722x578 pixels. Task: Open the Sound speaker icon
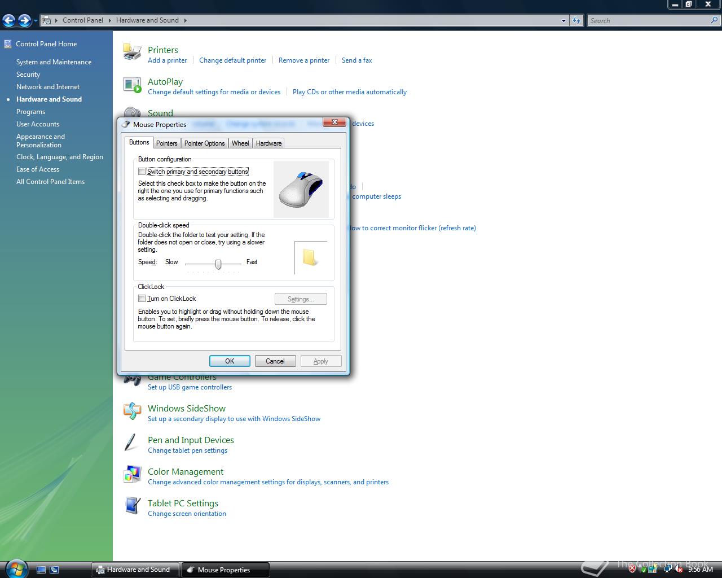132,112
